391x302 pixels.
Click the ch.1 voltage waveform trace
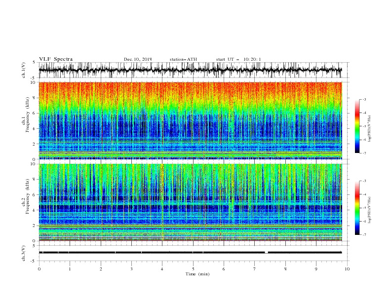[190, 70]
